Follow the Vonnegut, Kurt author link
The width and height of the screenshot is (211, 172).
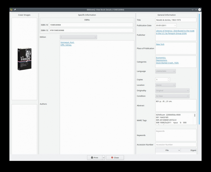pyautogui.click(x=67, y=42)
